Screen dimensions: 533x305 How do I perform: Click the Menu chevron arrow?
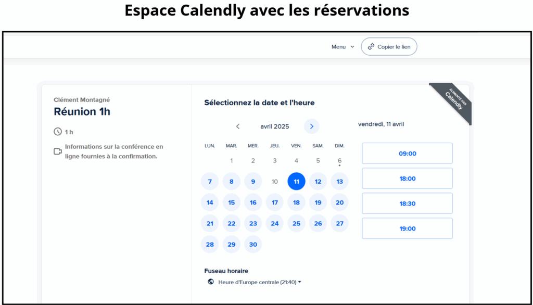[x=352, y=47]
